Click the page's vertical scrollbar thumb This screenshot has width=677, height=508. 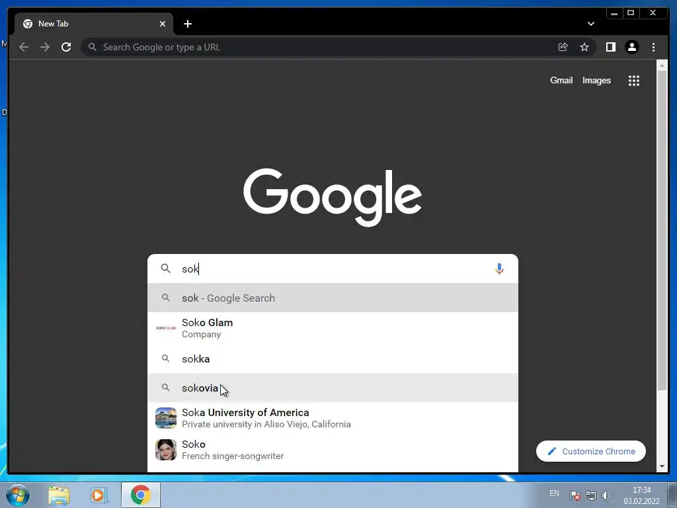click(x=662, y=230)
